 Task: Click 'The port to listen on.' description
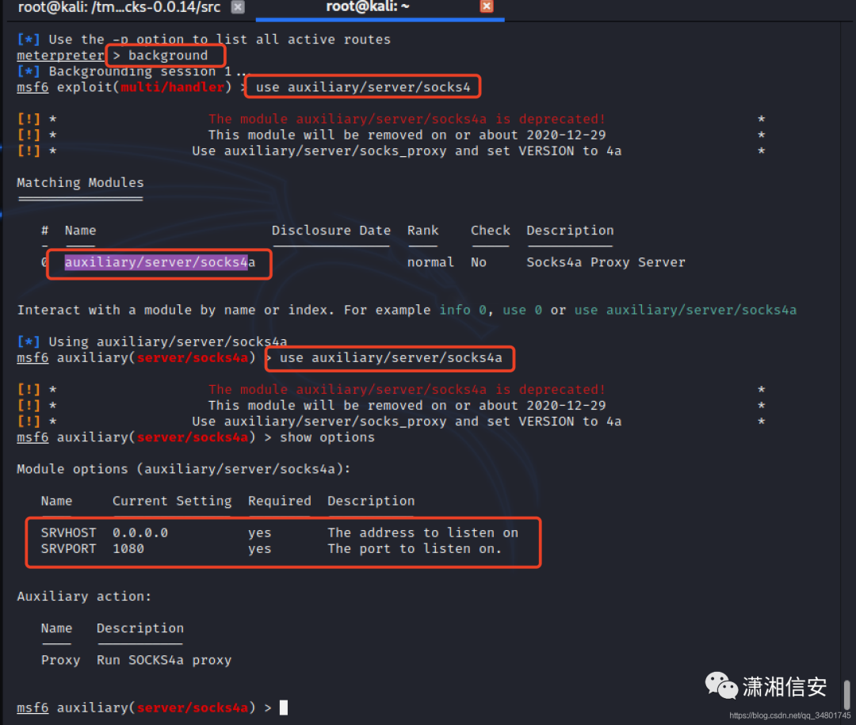click(x=415, y=549)
